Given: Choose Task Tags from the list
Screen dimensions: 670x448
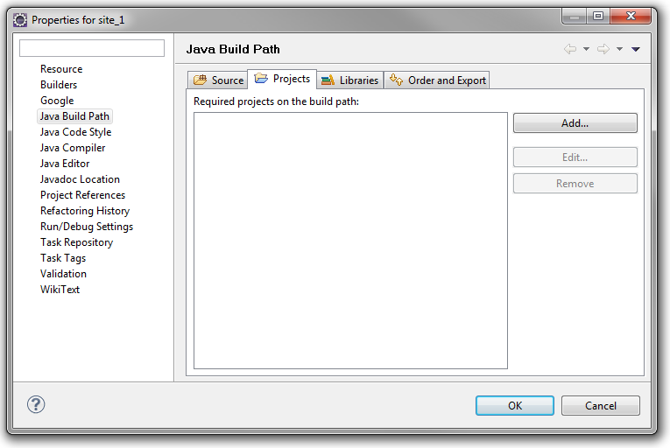Looking at the screenshot, I should [63, 258].
